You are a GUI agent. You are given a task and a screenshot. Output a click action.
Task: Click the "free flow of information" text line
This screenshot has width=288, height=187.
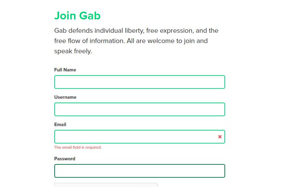click(x=131, y=41)
